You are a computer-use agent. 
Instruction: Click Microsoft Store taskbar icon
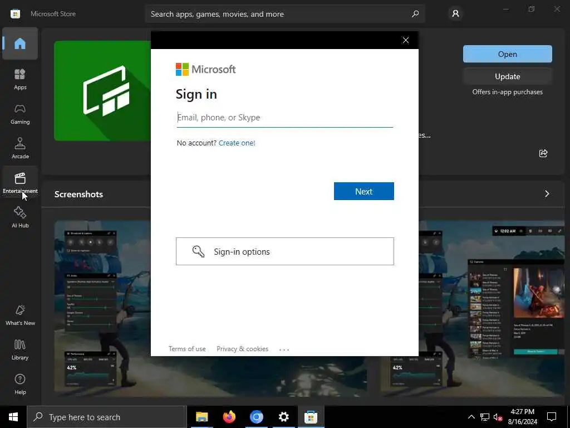point(311,417)
